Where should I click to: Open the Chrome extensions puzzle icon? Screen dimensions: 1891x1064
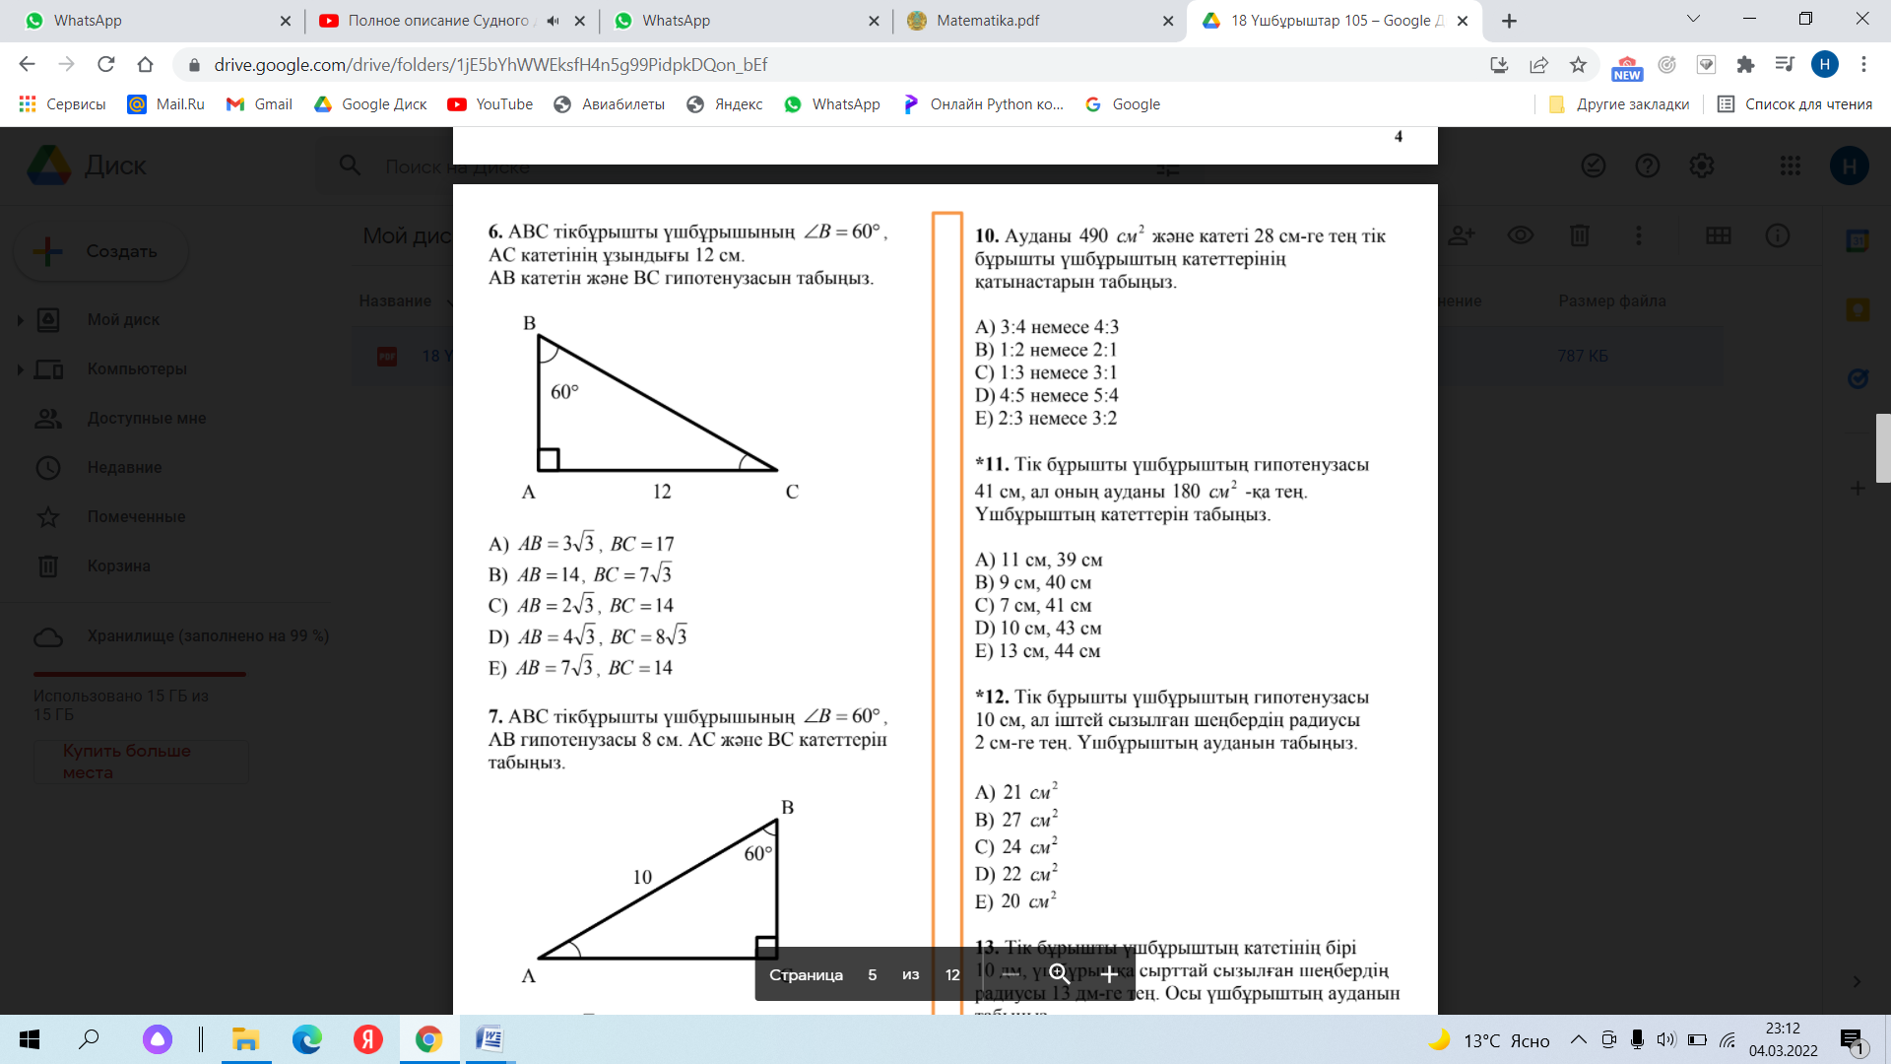pos(1745,65)
